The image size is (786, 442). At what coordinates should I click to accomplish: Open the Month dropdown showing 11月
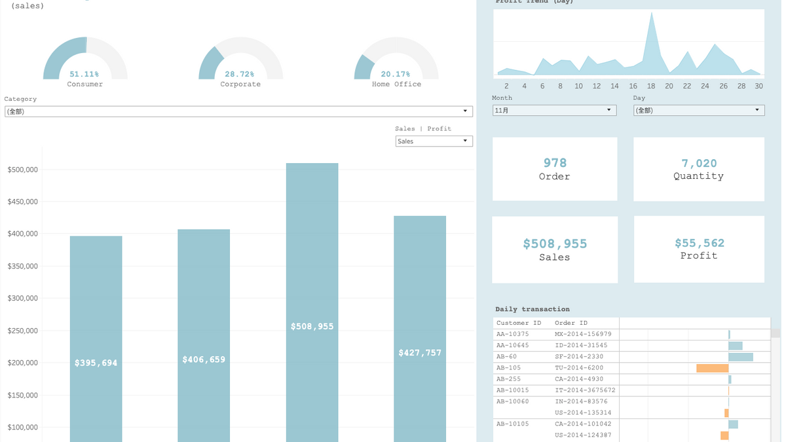click(554, 110)
